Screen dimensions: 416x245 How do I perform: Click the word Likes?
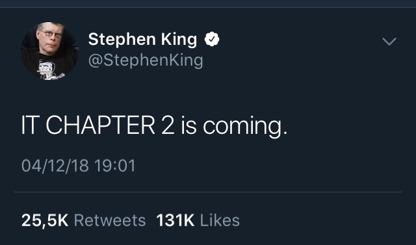click(220, 220)
